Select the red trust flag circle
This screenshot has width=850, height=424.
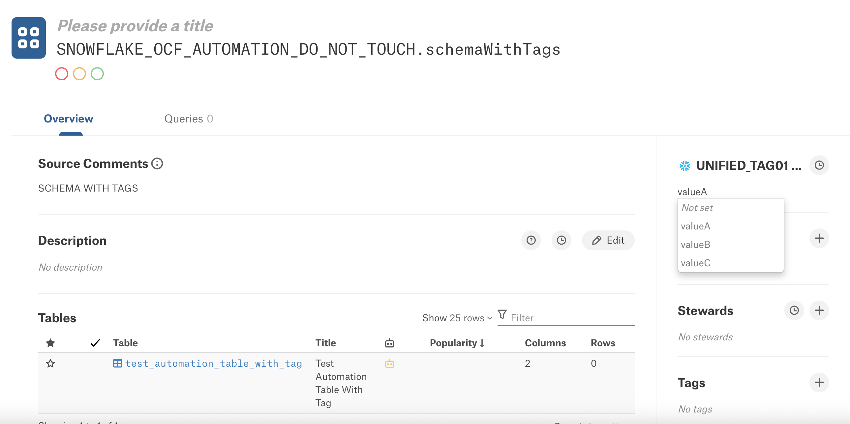tap(62, 74)
